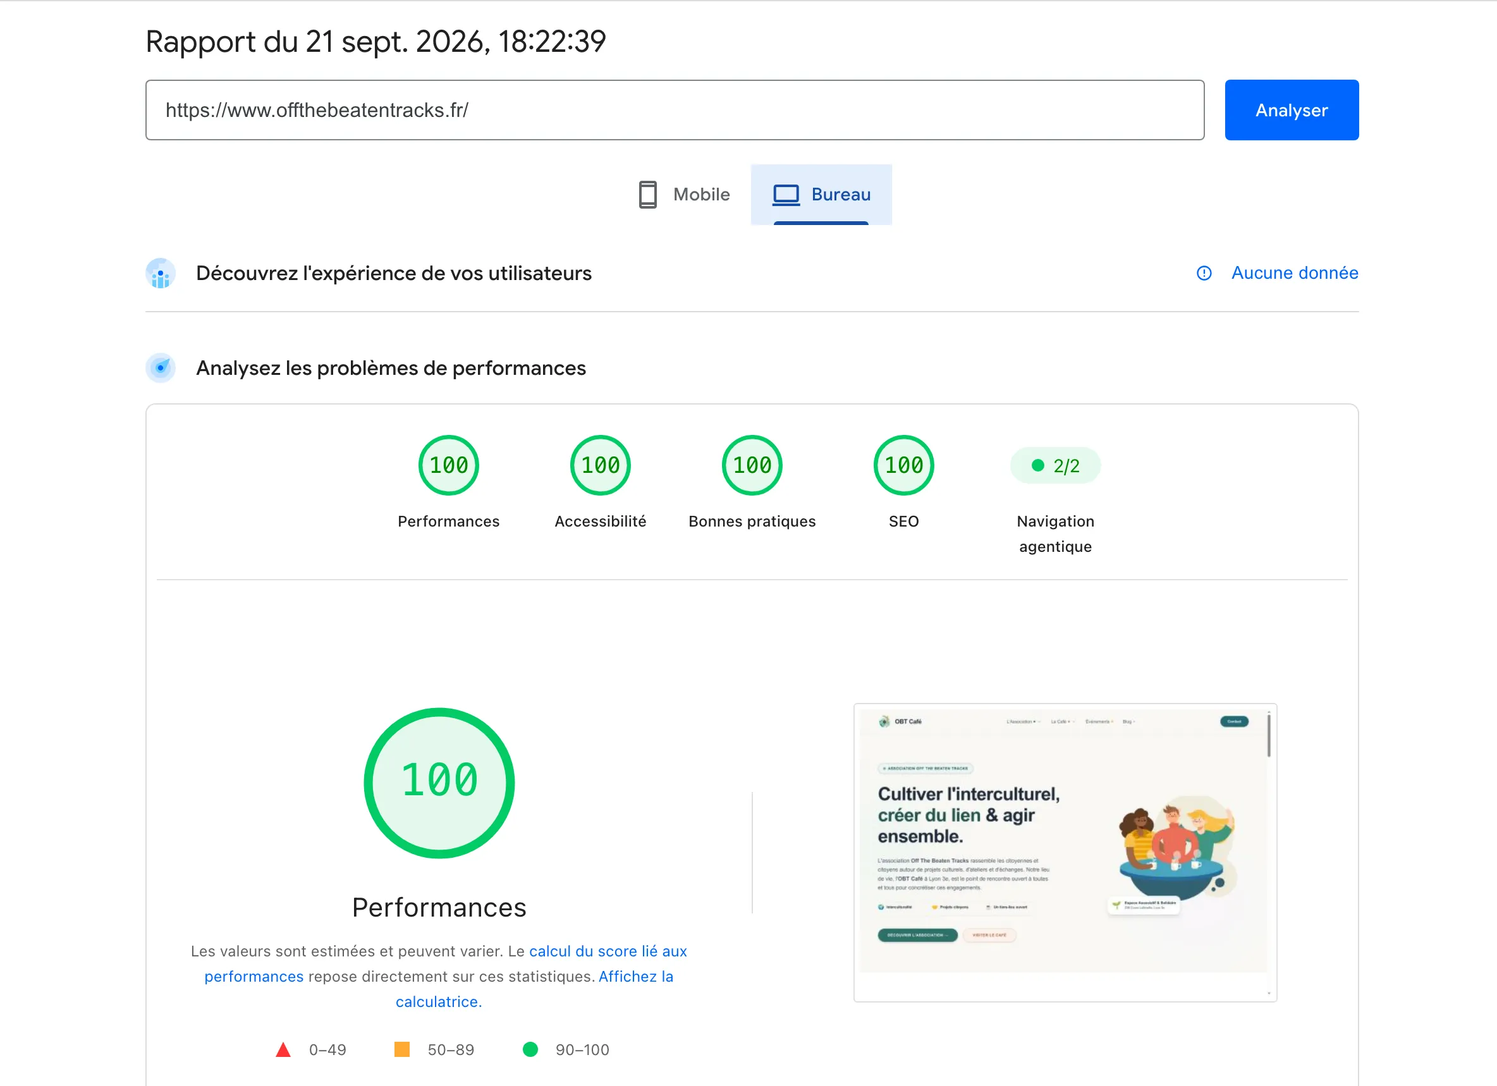The width and height of the screenshot is (1497, 1086).
Task: Jump to SEO score gauge
Action: click(x=903, y=465)
